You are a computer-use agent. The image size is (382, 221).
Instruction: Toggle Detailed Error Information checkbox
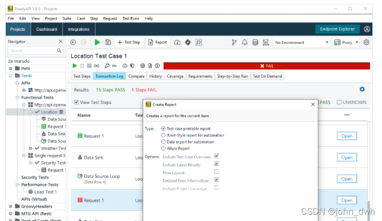click(x=217, y=180)
